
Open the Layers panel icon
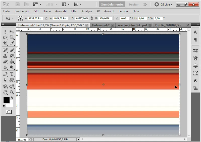click(x=195, y=66)
